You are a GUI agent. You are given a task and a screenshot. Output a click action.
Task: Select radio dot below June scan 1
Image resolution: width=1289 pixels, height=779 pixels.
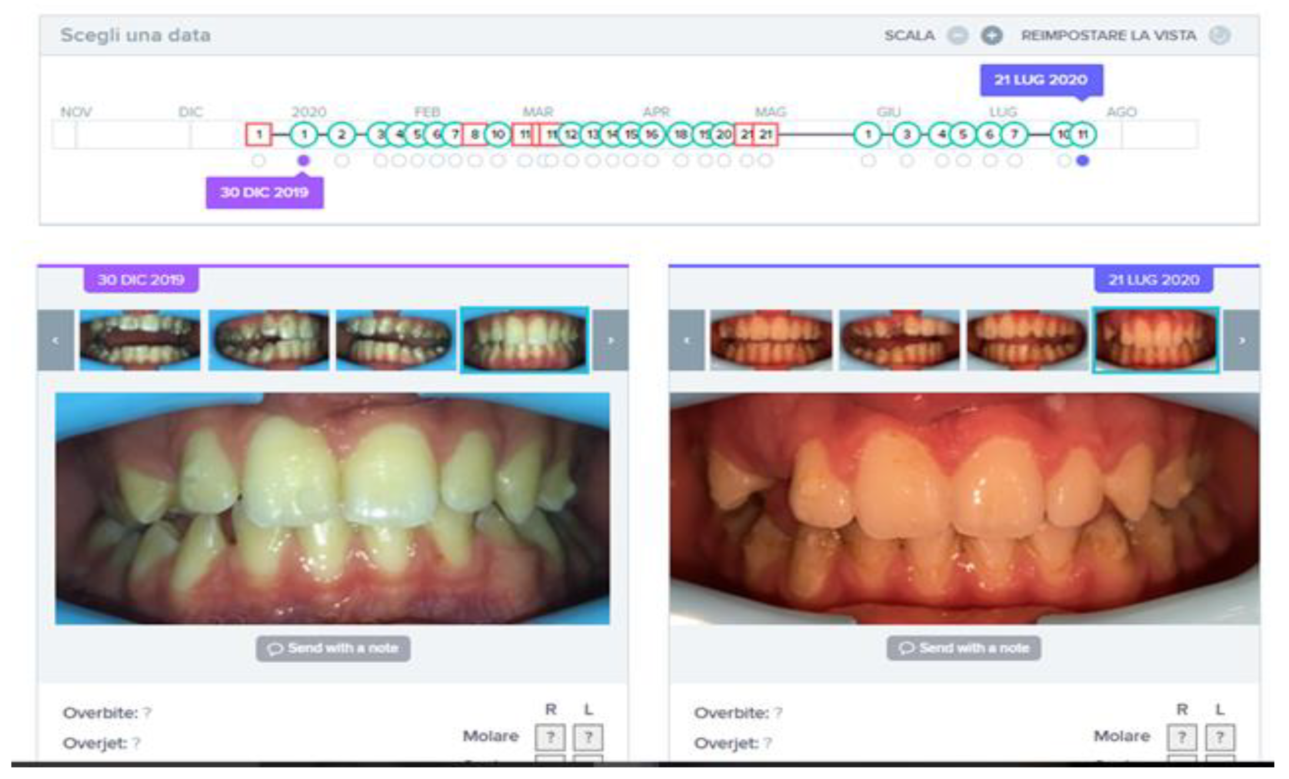click(x=868, y=160)
